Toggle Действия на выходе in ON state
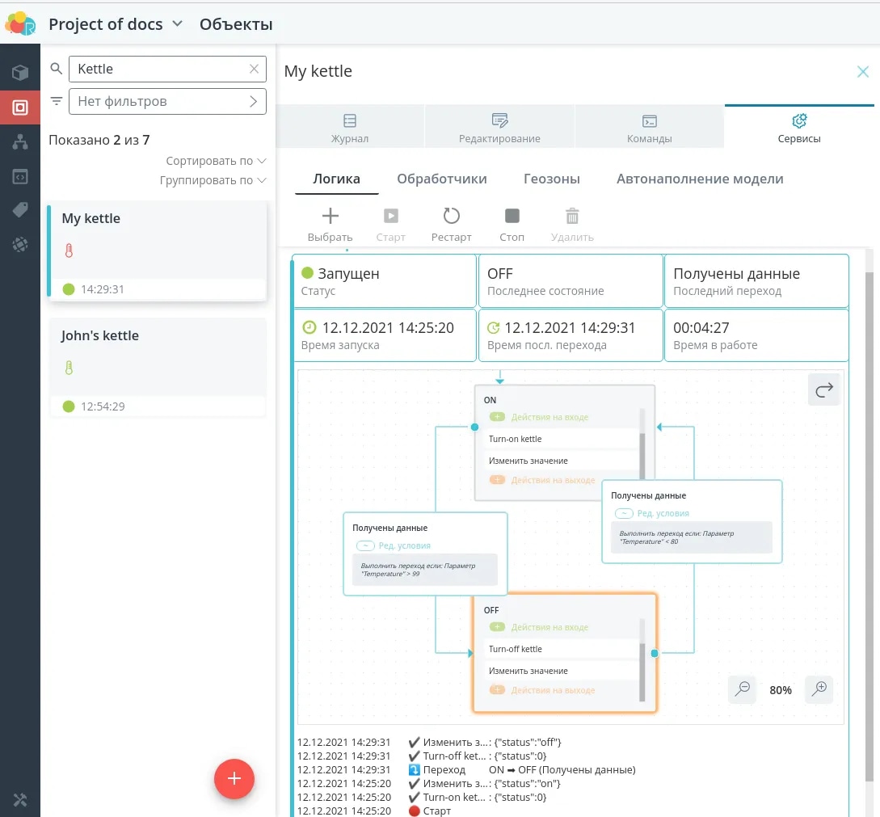The image size is (880, 817). 542,480
